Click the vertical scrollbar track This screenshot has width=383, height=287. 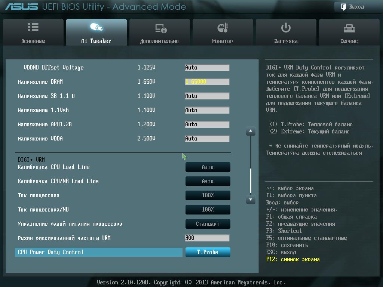click(251, 165)
